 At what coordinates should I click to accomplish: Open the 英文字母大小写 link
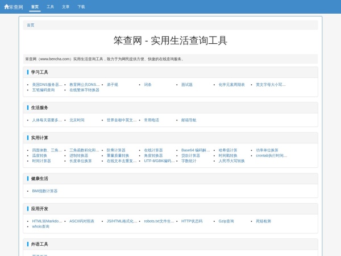[x=271, y=84]
